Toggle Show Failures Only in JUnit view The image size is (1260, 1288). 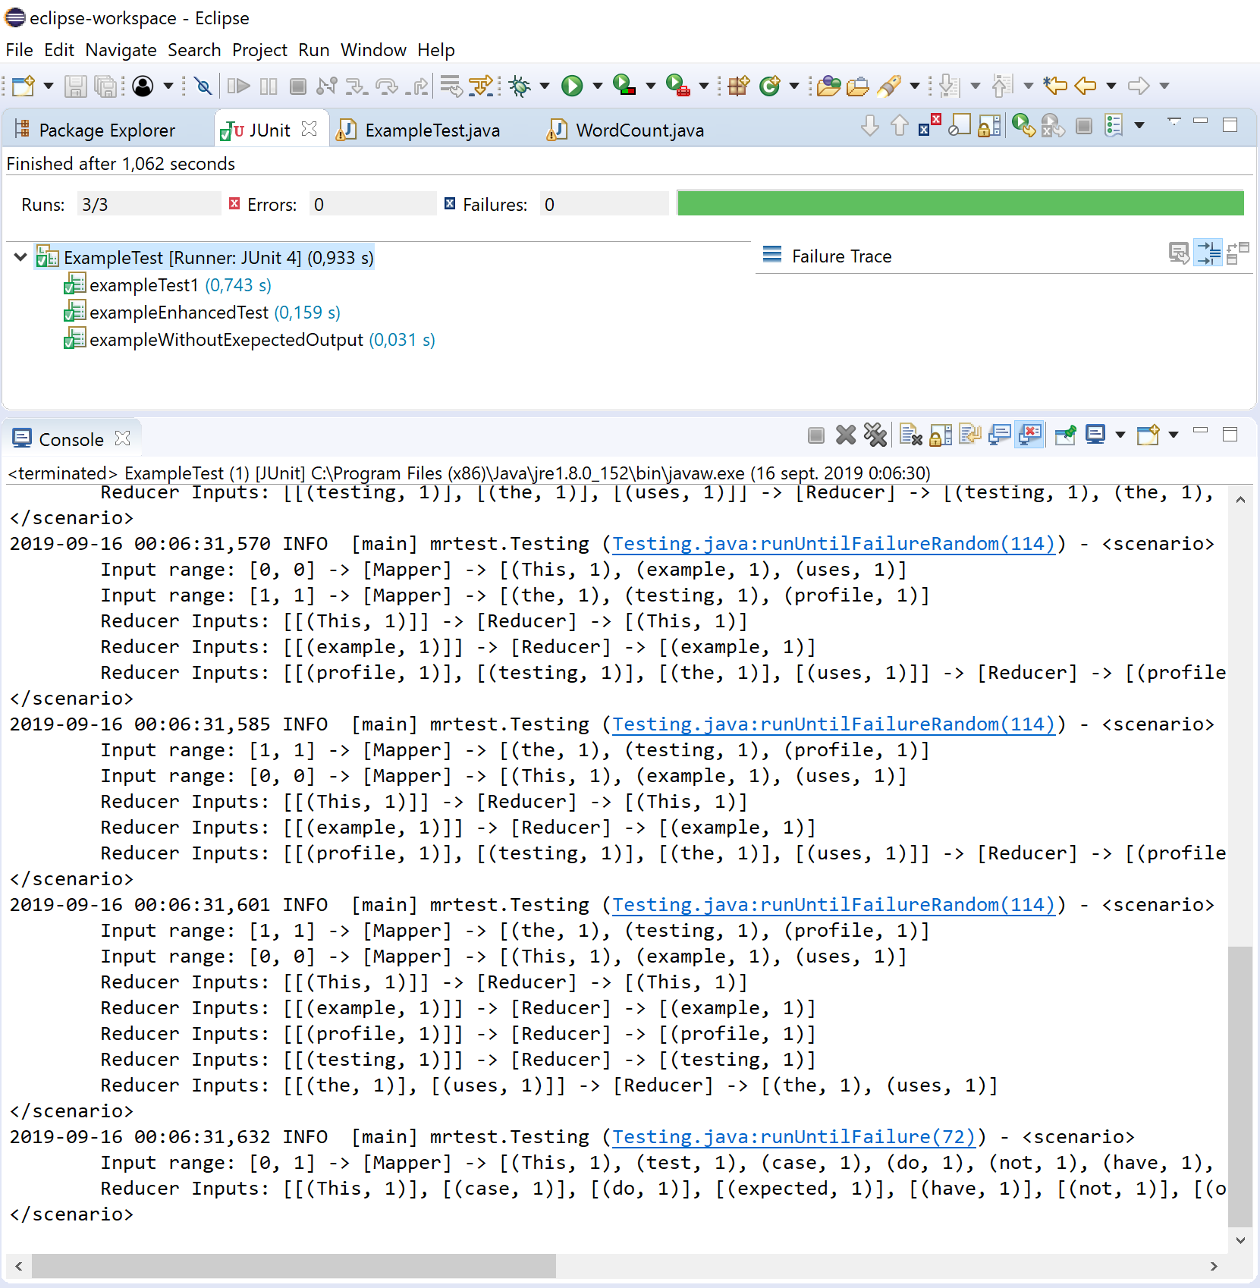click(928, 127)
